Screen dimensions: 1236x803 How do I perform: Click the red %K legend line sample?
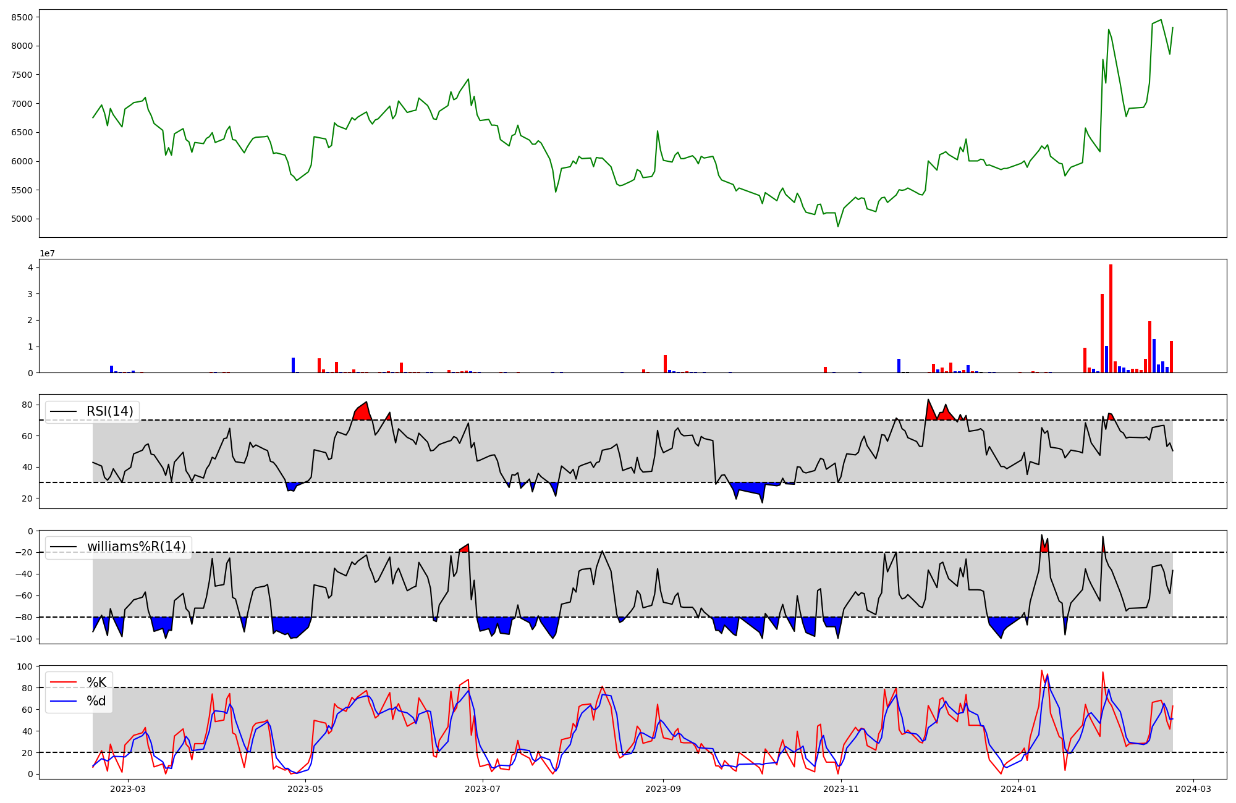point(64,683)
